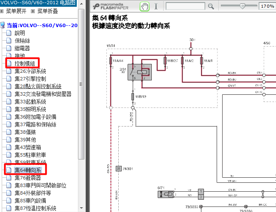
Task: Open 集55駐車煞車 in the tree
Action: click(x=30, y=155)
